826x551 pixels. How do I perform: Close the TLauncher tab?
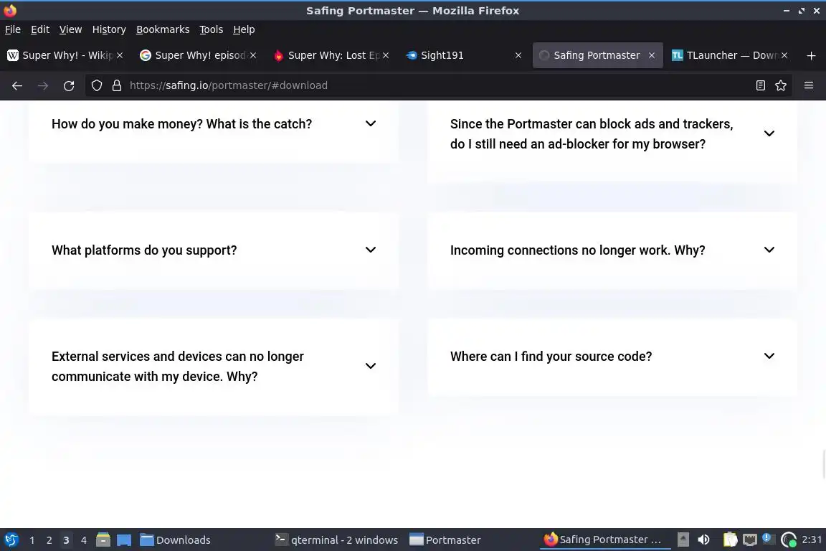(x=784, y=55)
